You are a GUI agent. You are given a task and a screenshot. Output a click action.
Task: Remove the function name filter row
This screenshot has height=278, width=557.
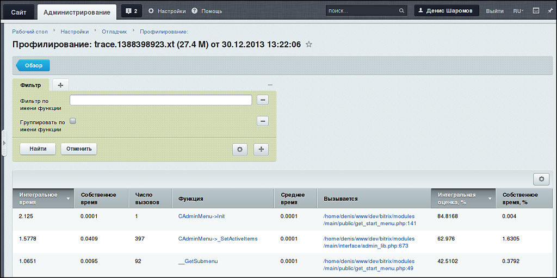coord(262,100)
